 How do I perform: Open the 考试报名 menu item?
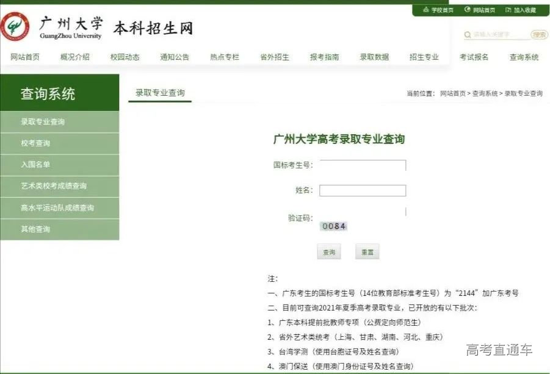click(473, 57)
